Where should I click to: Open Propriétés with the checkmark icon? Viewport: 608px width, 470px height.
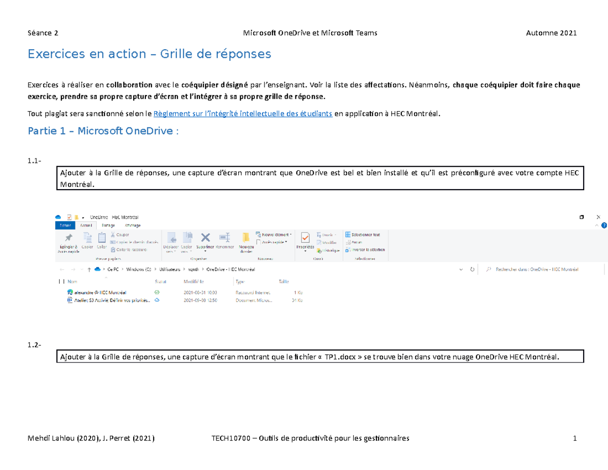point(306,238)
